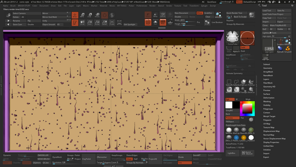The height and width of the screenshot is (167, 296).
Task: Select the Rotate tool icon
Action: (x=97, y=15)
